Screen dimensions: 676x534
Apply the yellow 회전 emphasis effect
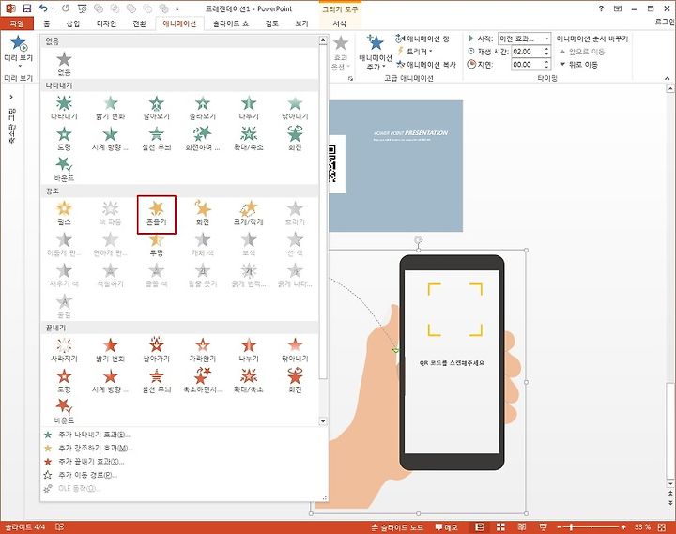pos(203,213)
